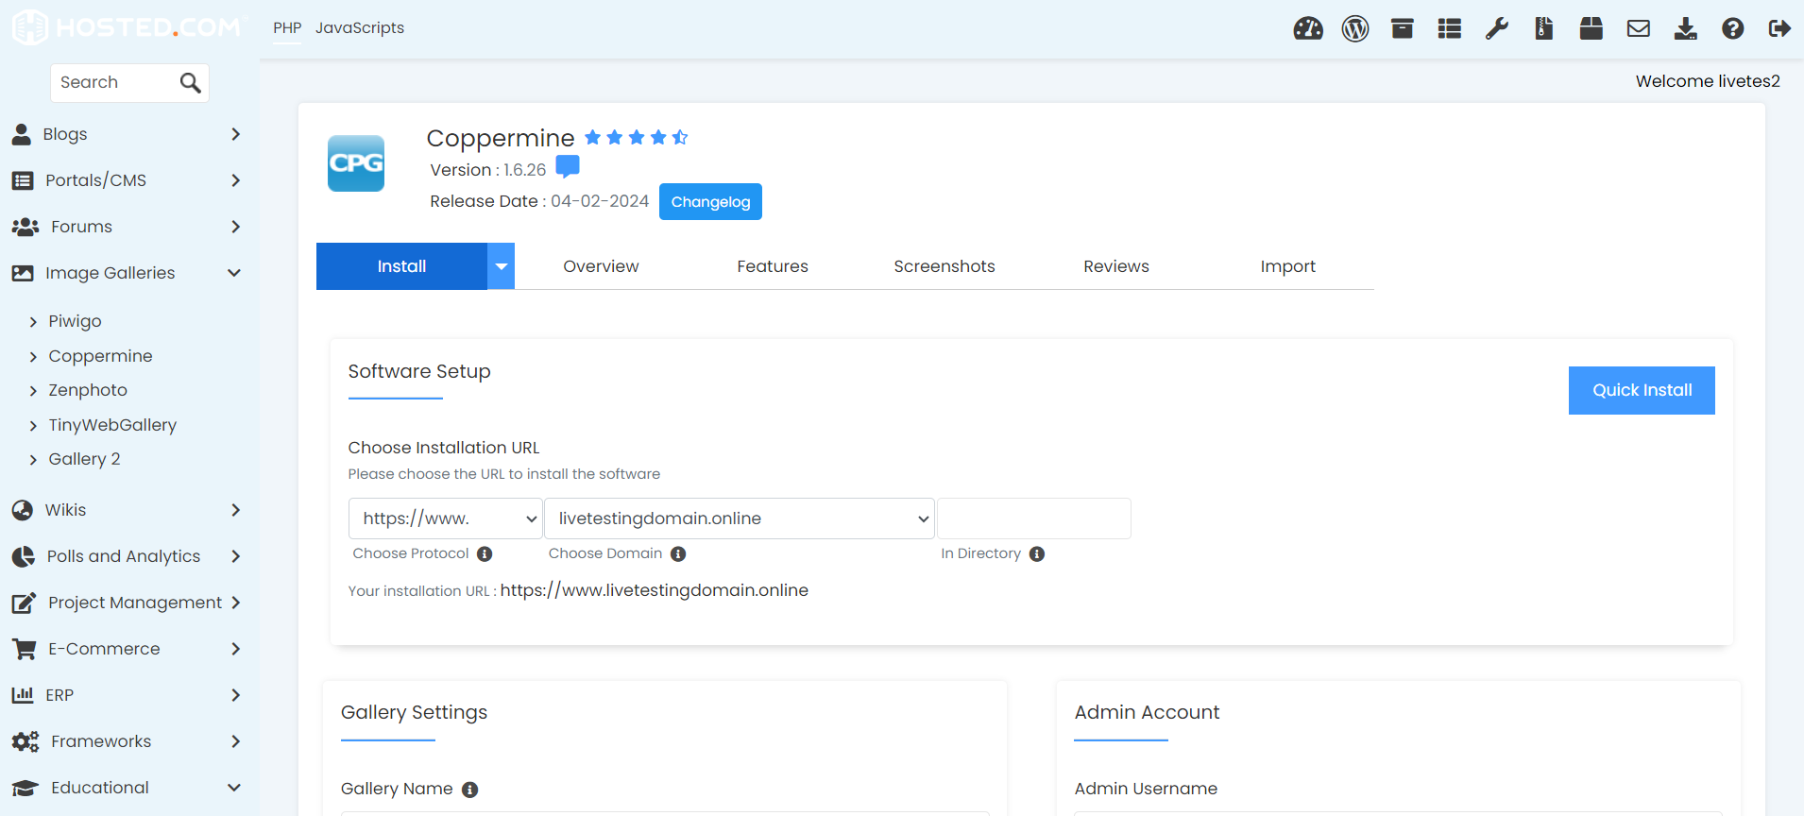Open the Install button dropdown arrow
This screenshot has width=1804, height=816.
502,266
